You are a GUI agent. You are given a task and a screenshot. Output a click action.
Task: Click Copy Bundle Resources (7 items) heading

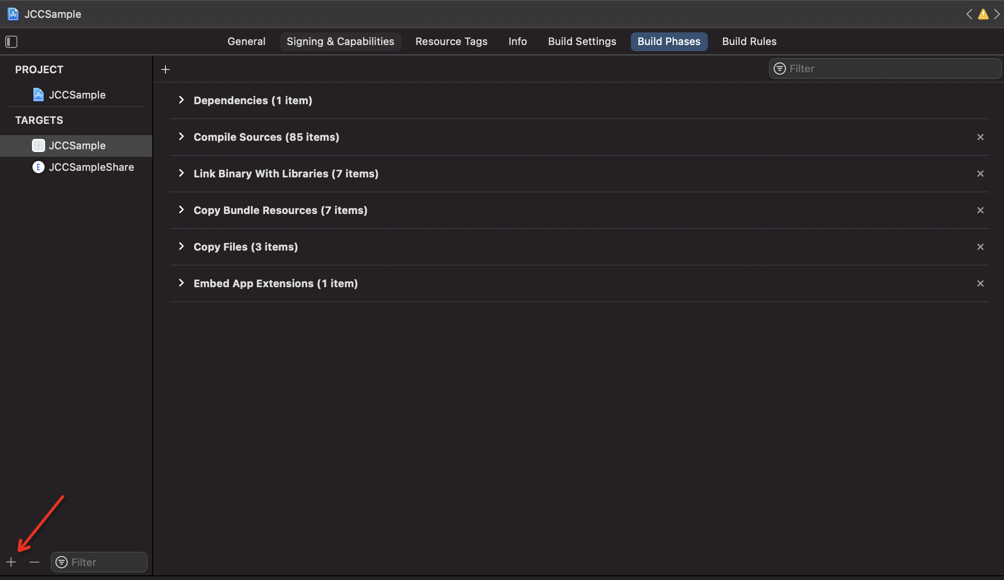coord(281,210)
